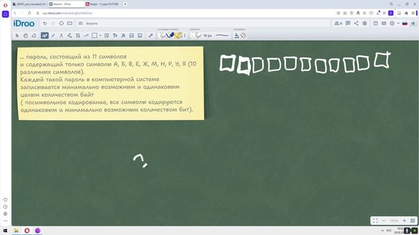
Task: Open the iDroo hamburger menu
Action: tap(81, 23)
